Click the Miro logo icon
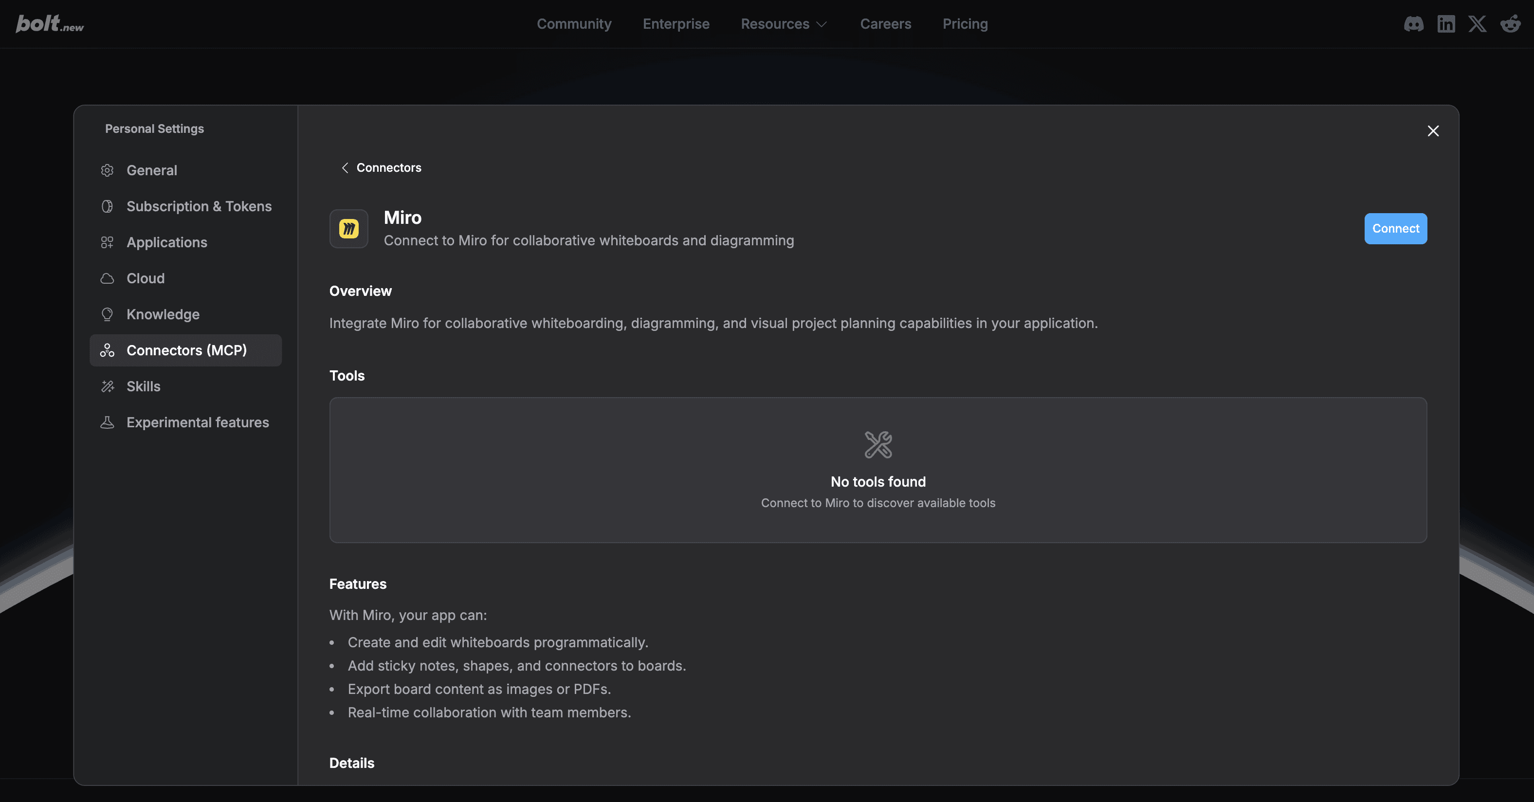This screenshot has width=1534, height=802. 349,229
